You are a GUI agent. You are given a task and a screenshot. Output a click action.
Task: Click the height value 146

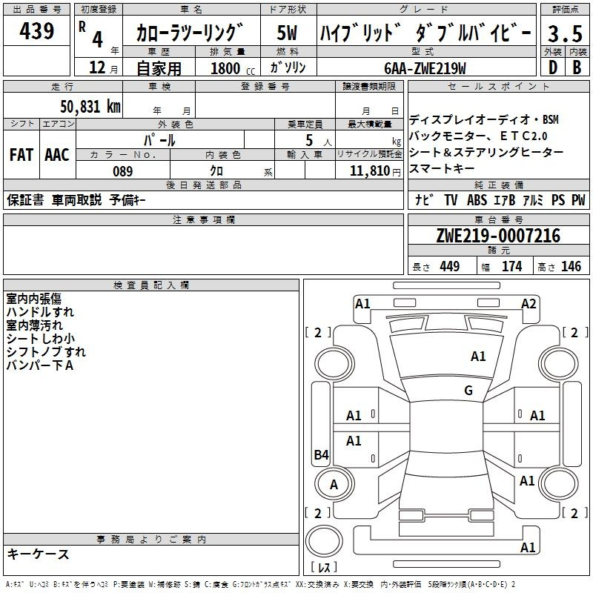click(571, 266)
